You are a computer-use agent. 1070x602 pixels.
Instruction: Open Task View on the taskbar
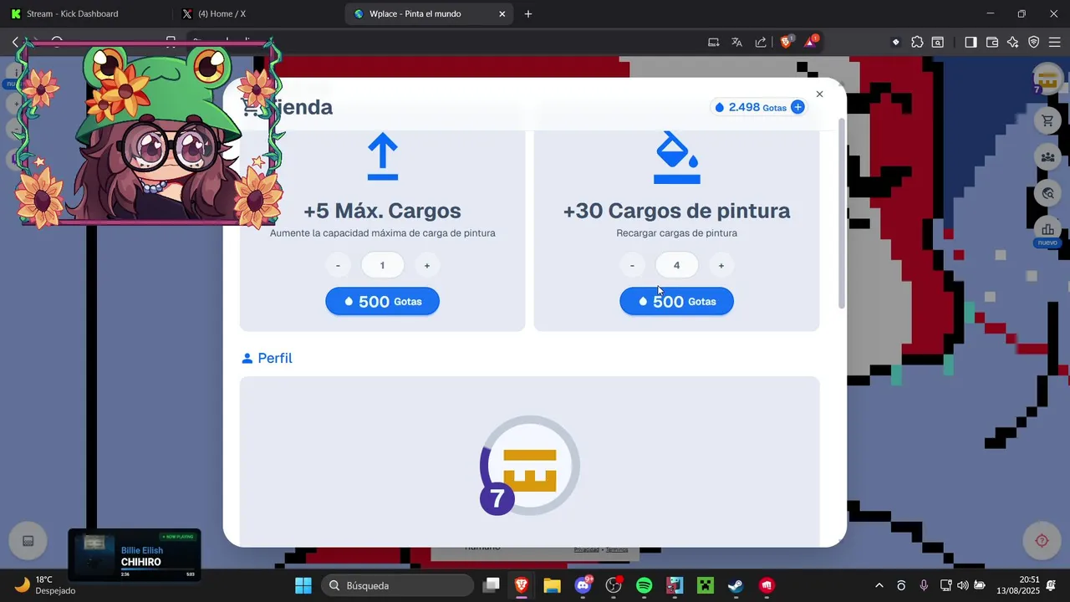click(492, 585)
